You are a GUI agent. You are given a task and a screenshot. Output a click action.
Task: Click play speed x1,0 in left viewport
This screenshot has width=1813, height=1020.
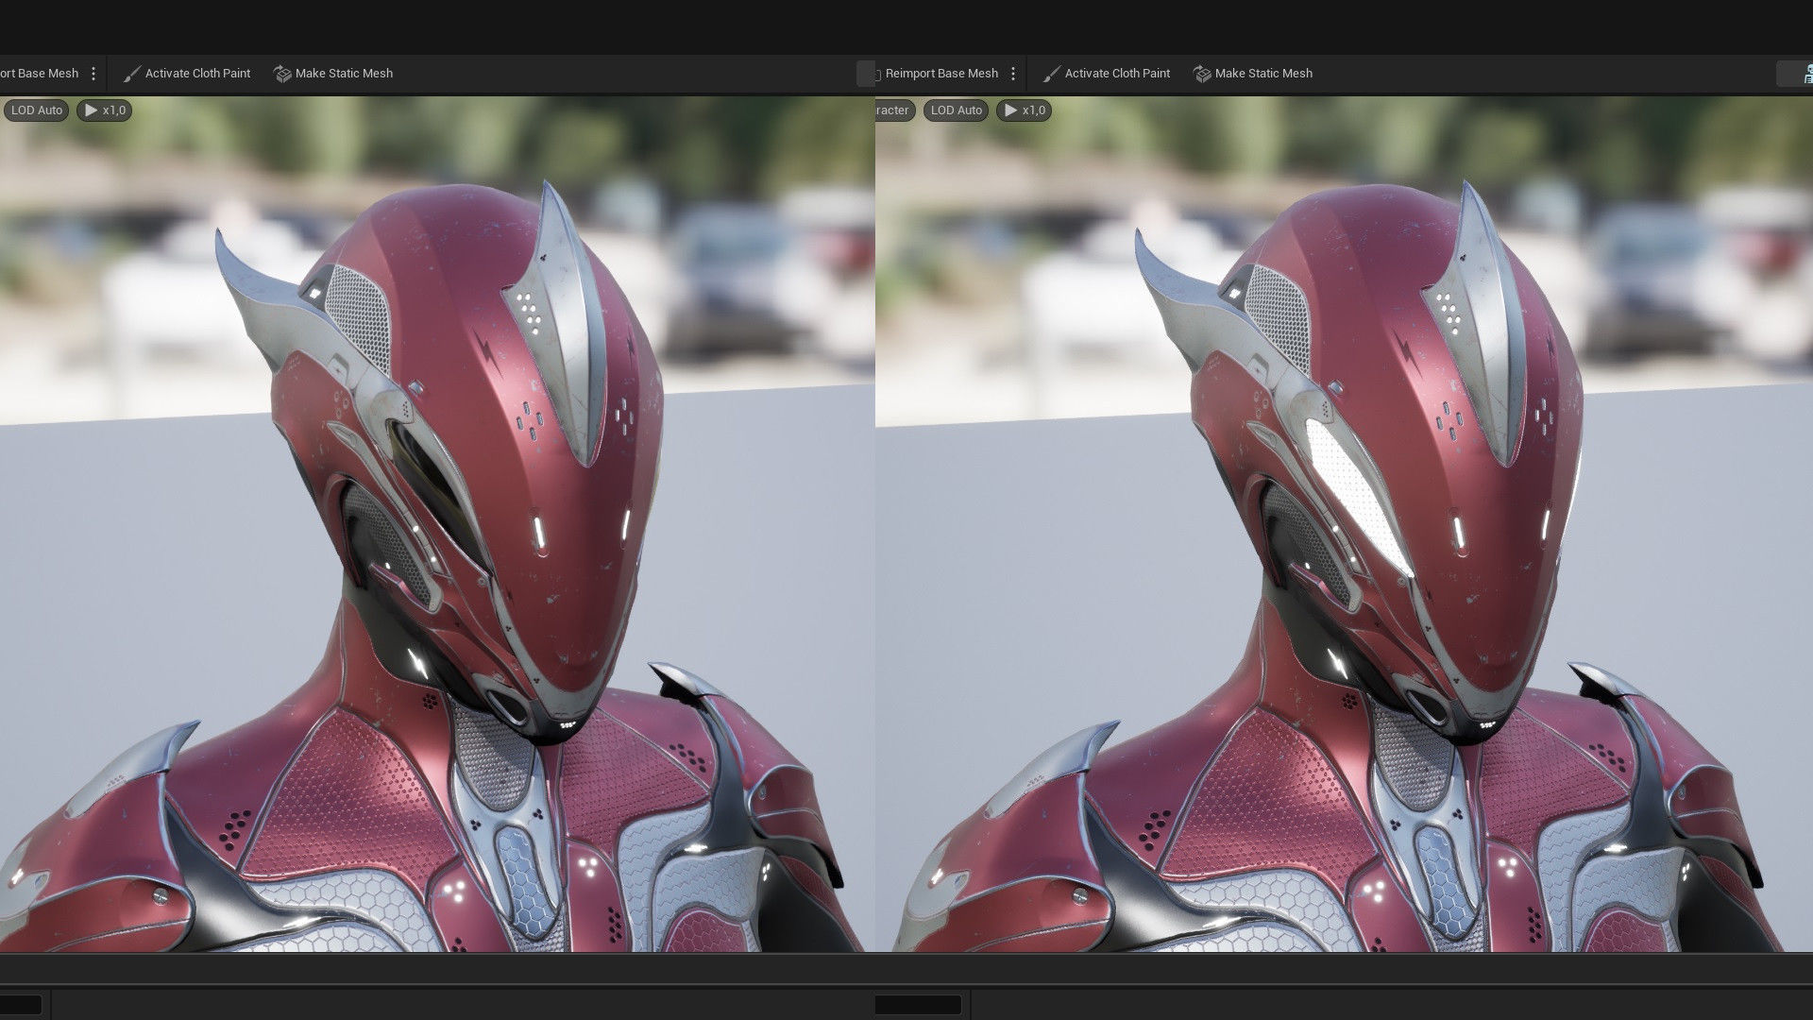coord(105,110)
